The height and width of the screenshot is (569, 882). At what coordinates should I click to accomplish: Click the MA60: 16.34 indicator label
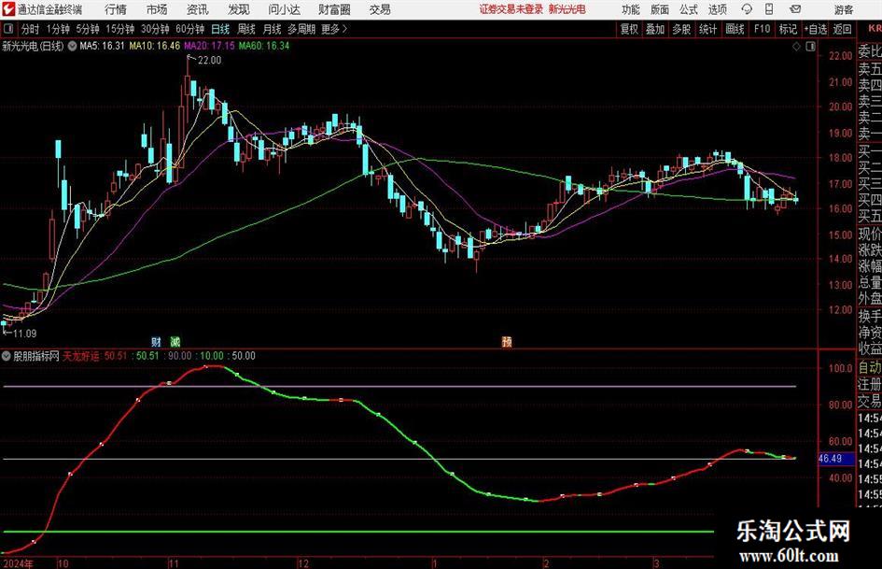[264, 46]
